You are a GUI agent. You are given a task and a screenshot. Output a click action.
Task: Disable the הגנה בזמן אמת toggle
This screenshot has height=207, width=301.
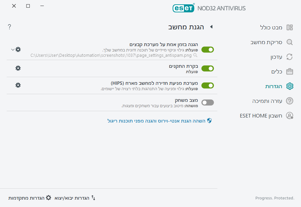coord(207,49)
